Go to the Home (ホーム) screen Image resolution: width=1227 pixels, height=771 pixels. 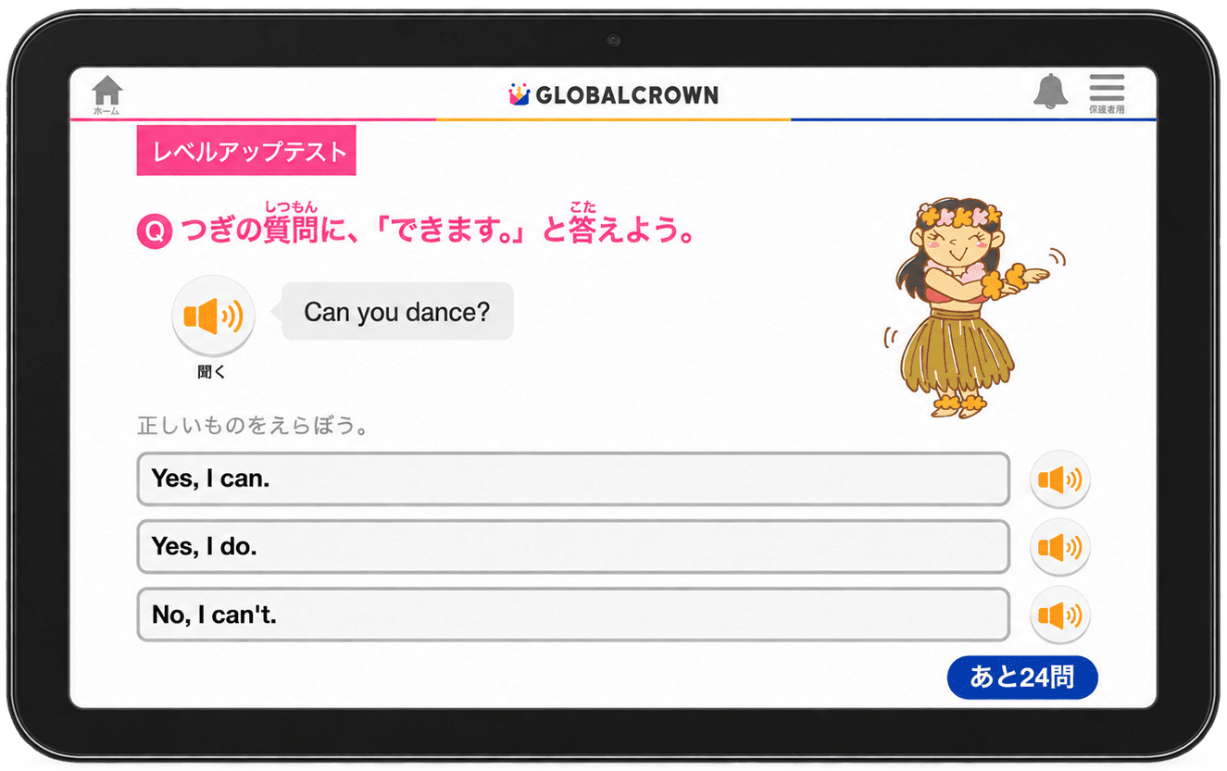[107, 94]
